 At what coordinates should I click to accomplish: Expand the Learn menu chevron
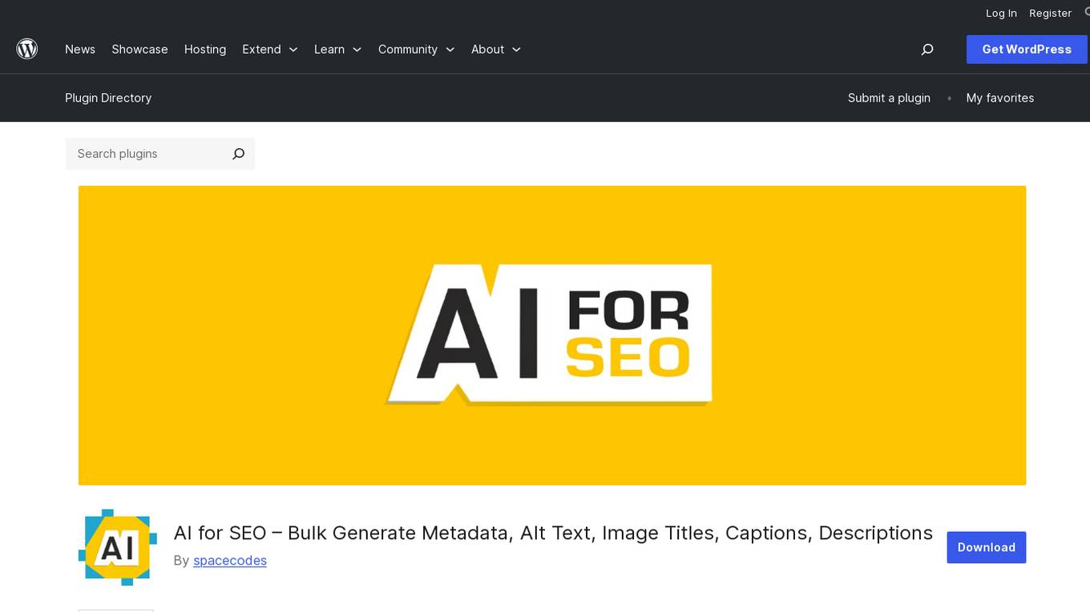(357, 50)
